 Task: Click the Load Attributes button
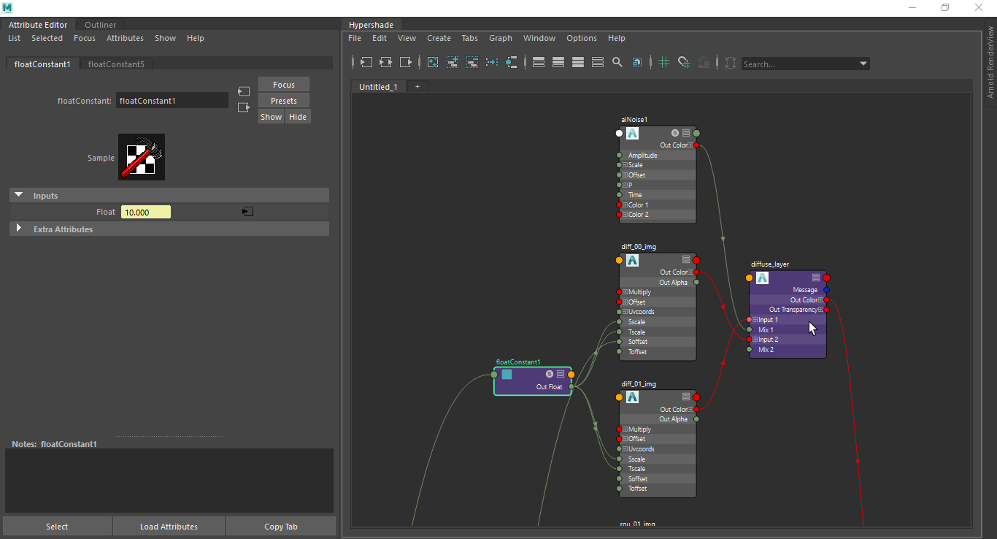point(169,527)
